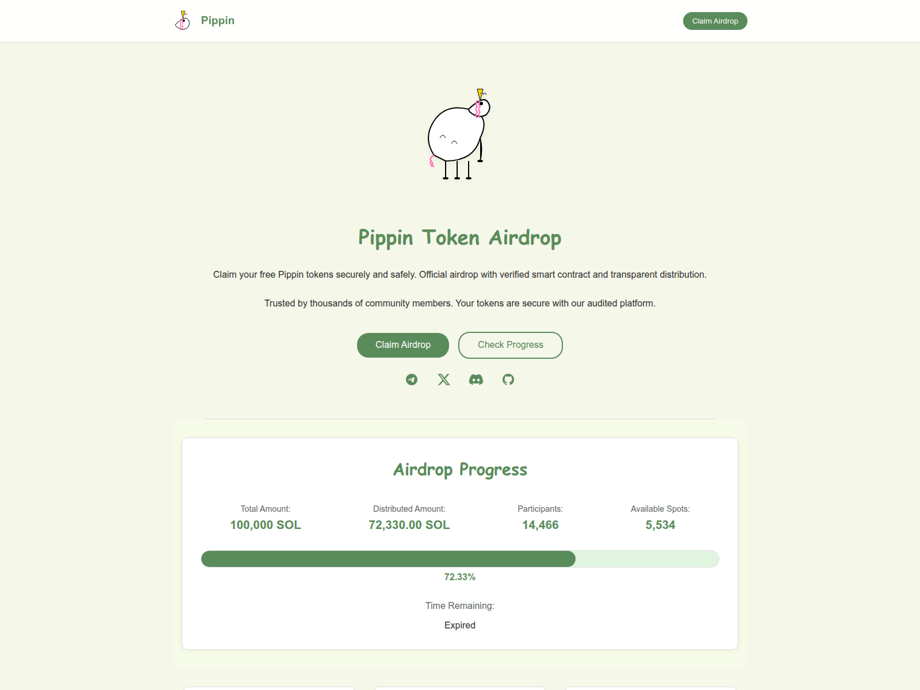The width and height of the screenshot is (920, 690).
Task: Visit the GitHub repository icon
Action: point(508,379)
